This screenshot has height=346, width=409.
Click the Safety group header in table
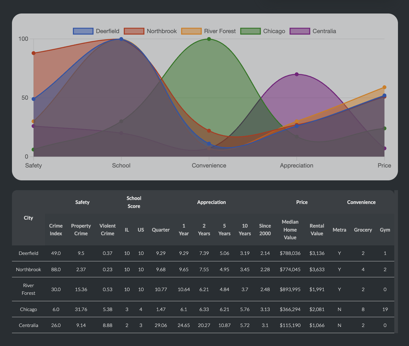click(x=82, y=202)
